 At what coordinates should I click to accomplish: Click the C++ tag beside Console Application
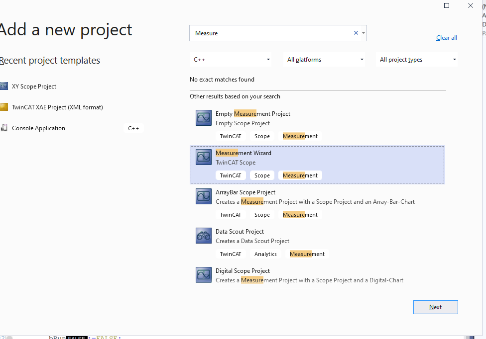[x=133, y=128]
